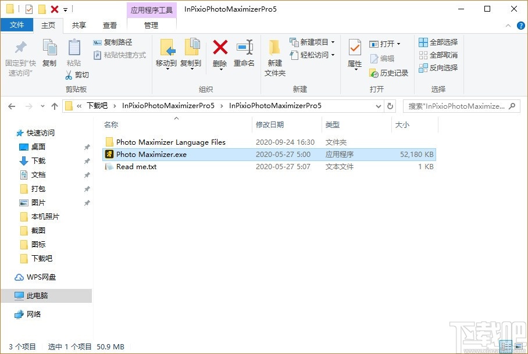Switch to the 查看 tab
This screenshot has width=528, height=354.
click(x=109, y=25)
